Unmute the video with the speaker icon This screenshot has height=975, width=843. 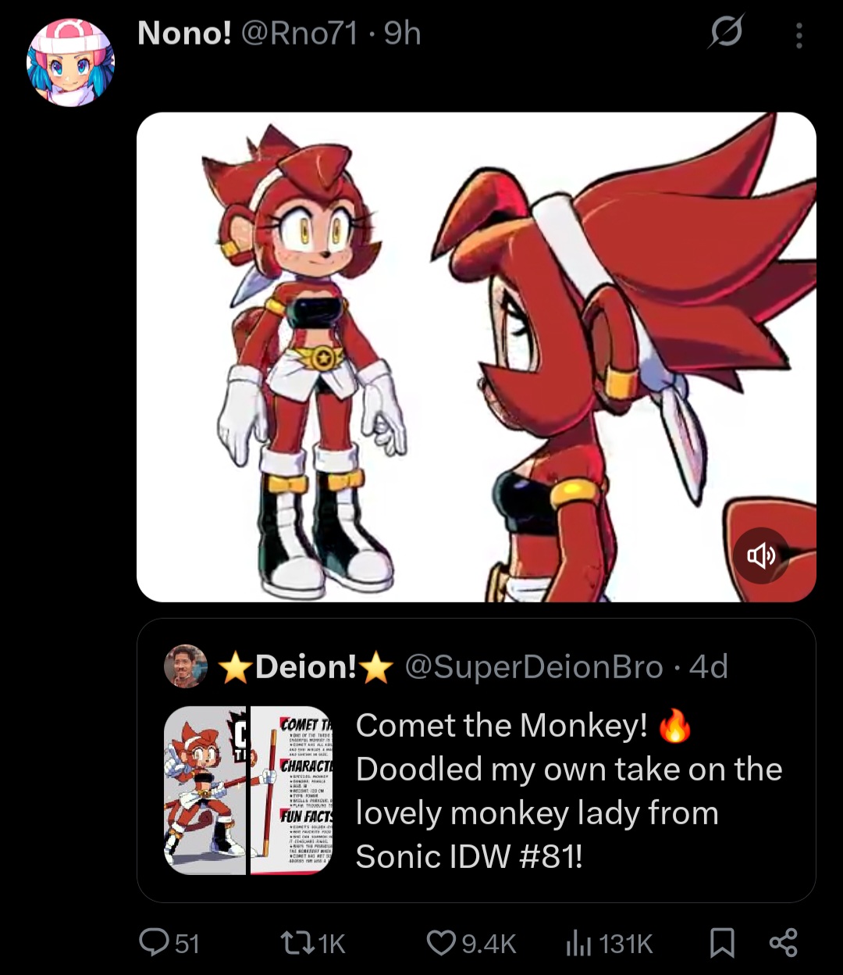pyautogui.click(x=761, y=555)
